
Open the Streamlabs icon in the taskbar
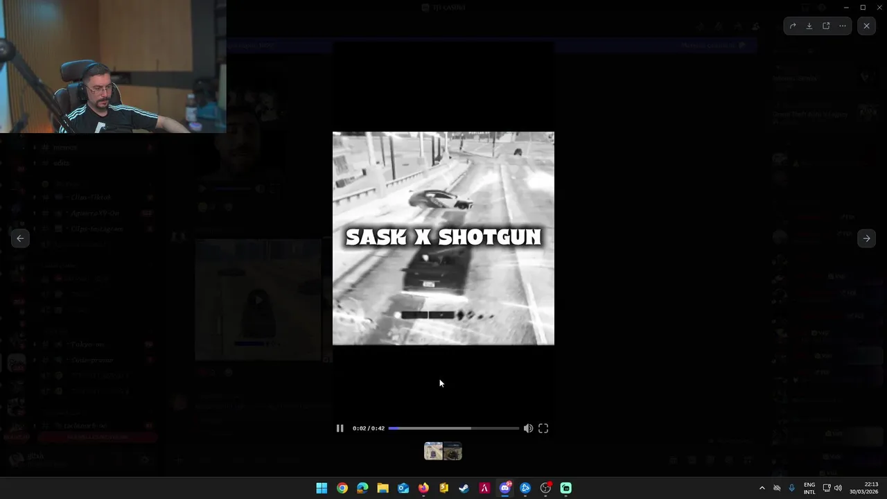click(x=566, y=488)
